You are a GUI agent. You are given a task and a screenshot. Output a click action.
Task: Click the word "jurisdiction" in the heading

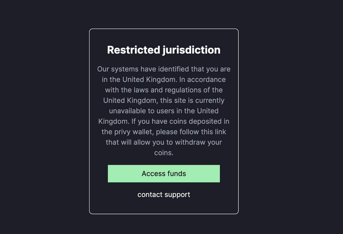tap(192, 50)
